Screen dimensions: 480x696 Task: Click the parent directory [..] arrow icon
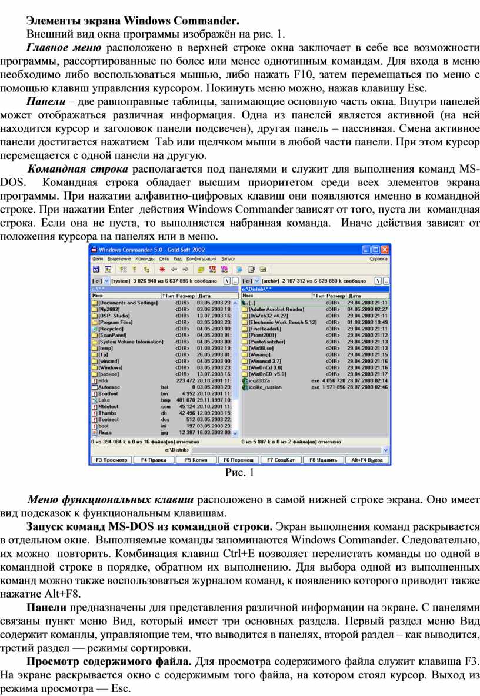pyautogui.click(x=245, y=303)
